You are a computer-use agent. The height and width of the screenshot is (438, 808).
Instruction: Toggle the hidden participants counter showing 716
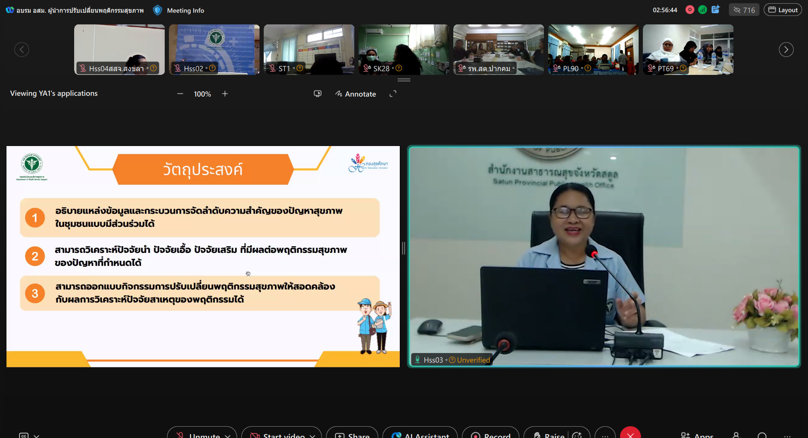click(744, 10)
